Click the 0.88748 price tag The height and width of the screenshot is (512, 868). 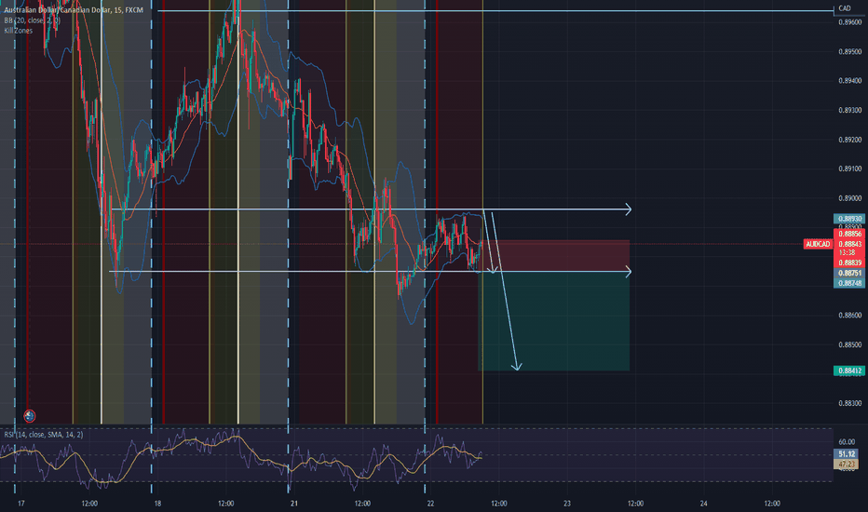(849, 283)
